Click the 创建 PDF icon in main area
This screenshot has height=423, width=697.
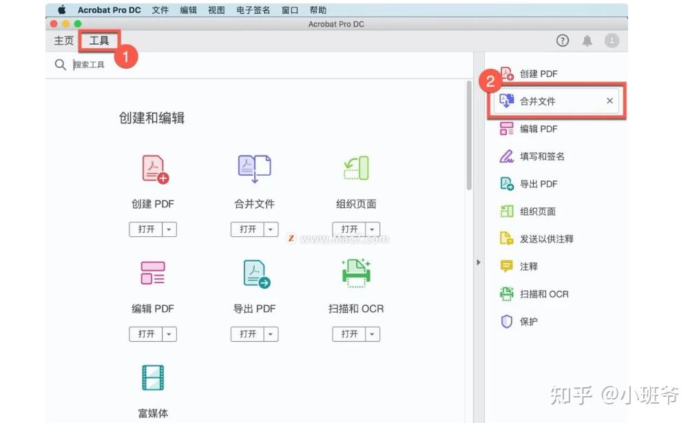[155, 169]
